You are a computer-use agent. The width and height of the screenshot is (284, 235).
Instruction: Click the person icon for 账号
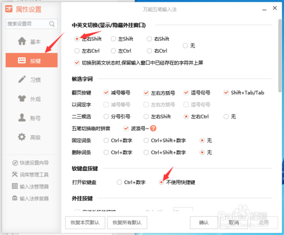tap(22, 117)
